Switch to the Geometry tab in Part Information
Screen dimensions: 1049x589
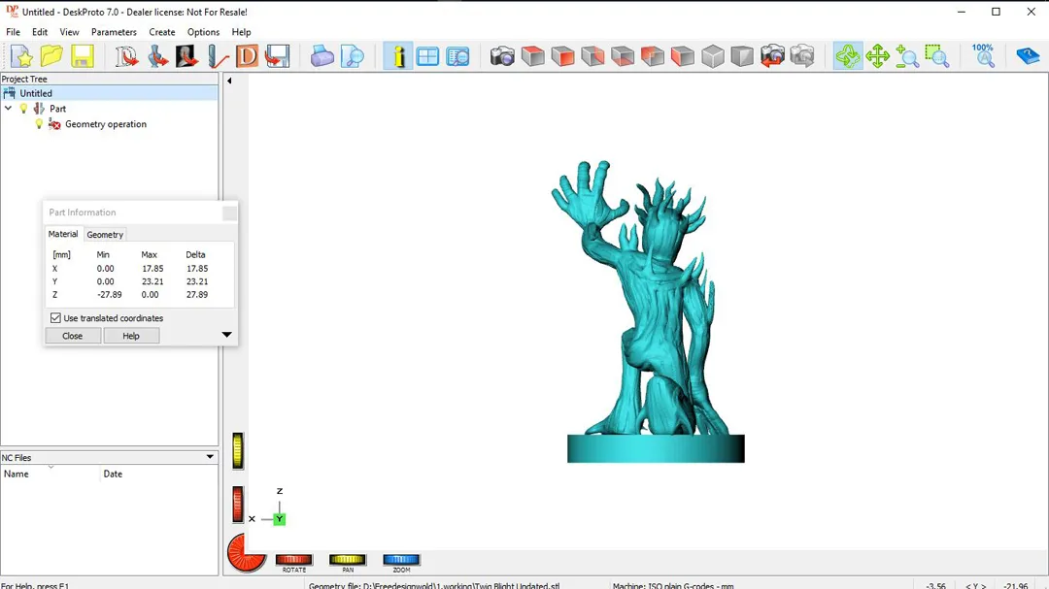pyautogui.click(x=105, y=235)
